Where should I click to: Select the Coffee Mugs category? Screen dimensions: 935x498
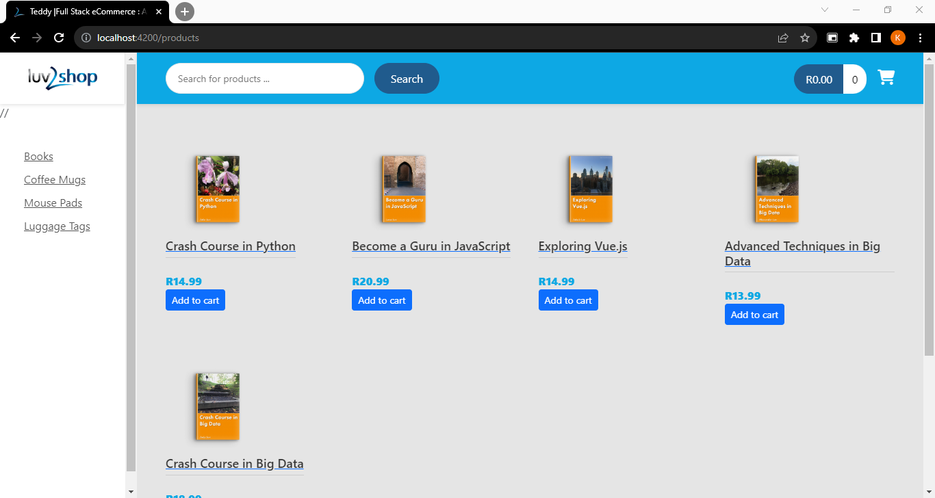pos(55,180)
